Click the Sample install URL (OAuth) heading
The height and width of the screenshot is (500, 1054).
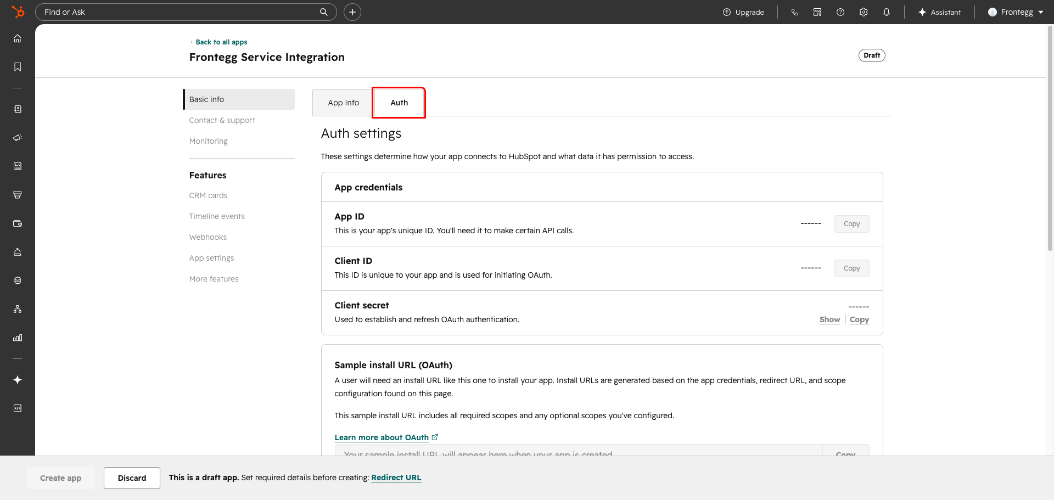(393, 365)
